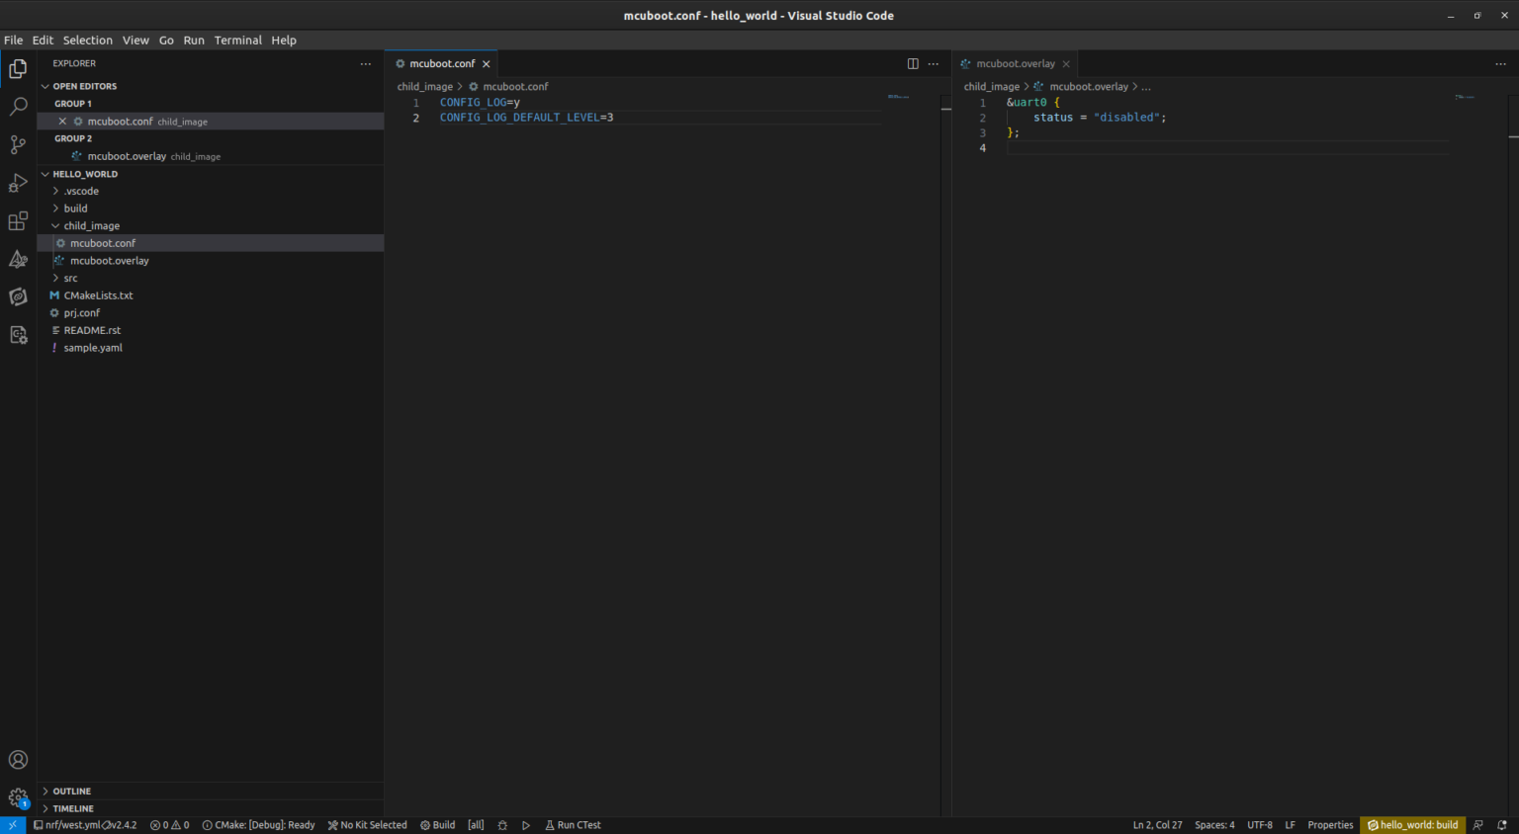Image resolution: width=1519 pixels, height=834 pixels.
Task: Click the hello_world: build status item
Action: [x=1412, y=824]
